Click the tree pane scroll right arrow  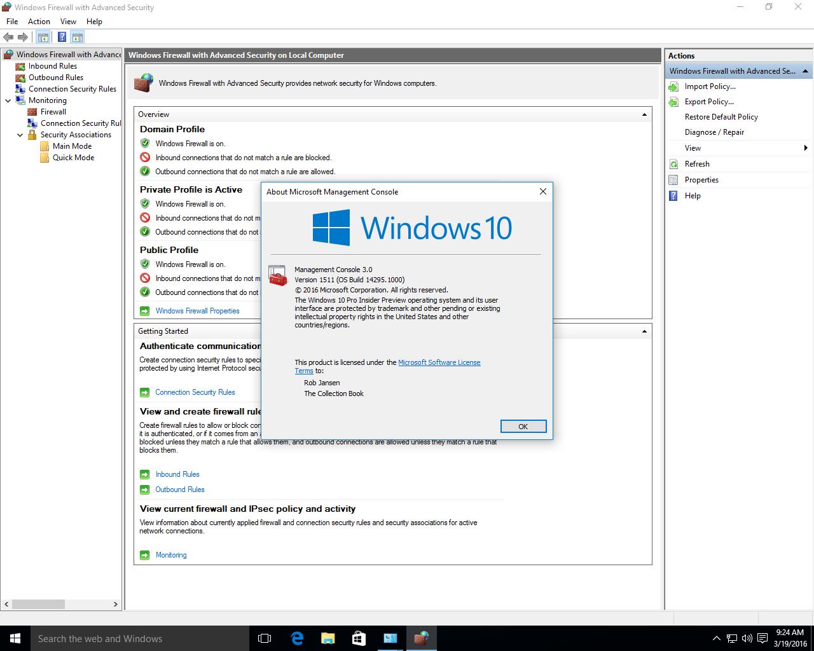[116, 604]
